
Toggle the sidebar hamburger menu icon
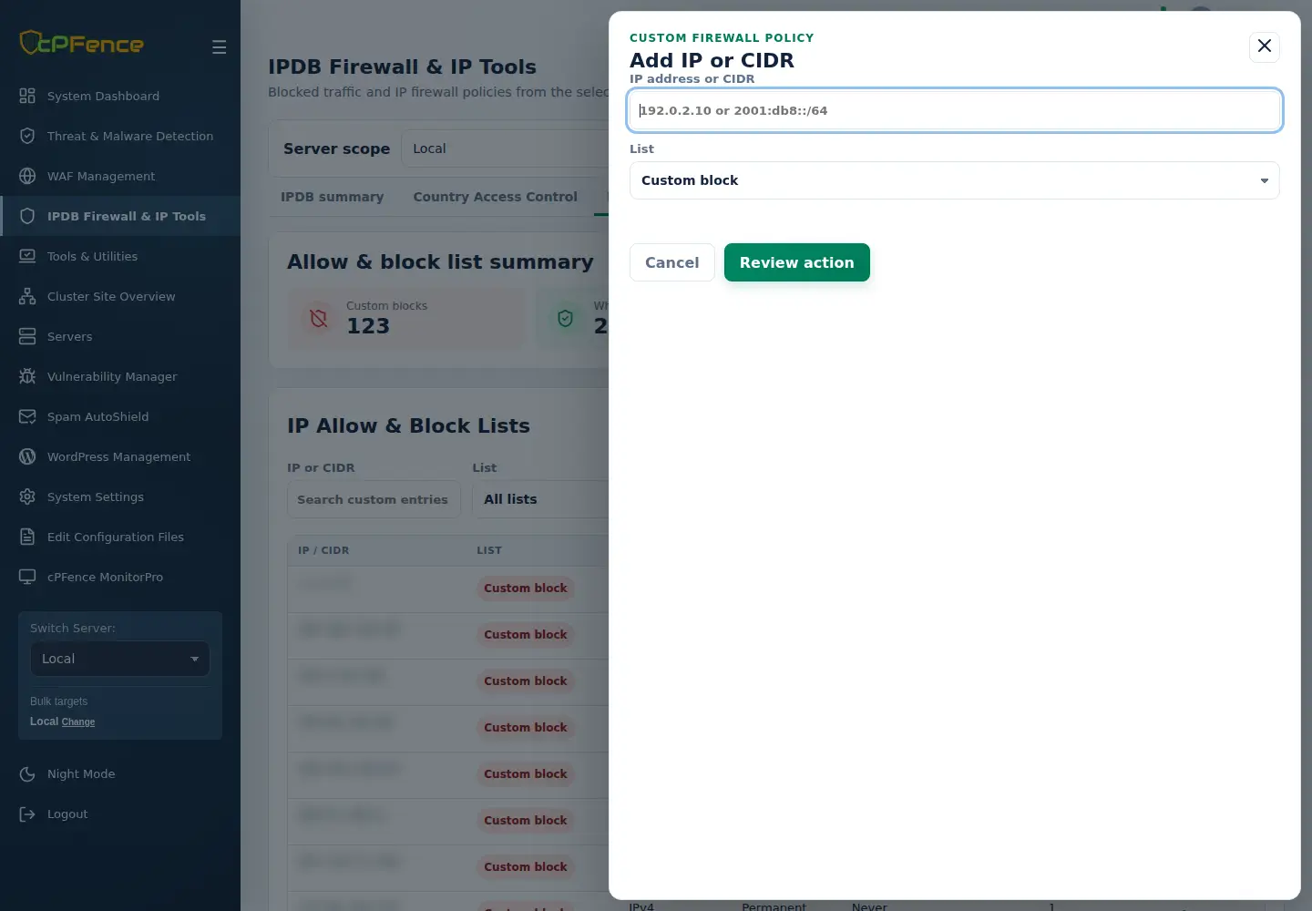coord(219,46)
